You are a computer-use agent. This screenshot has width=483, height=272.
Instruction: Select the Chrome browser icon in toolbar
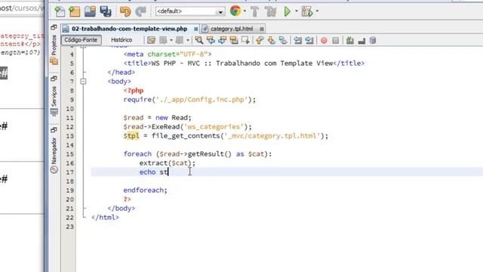(235, 11)
